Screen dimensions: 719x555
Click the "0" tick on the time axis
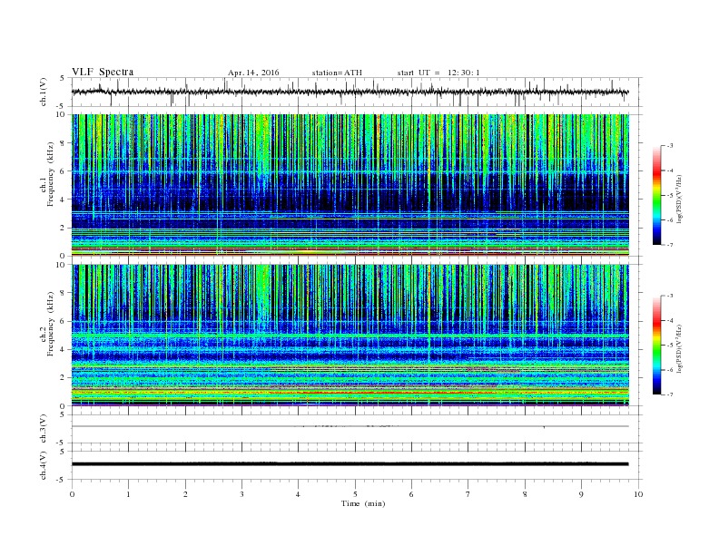[x=72, y=494]
